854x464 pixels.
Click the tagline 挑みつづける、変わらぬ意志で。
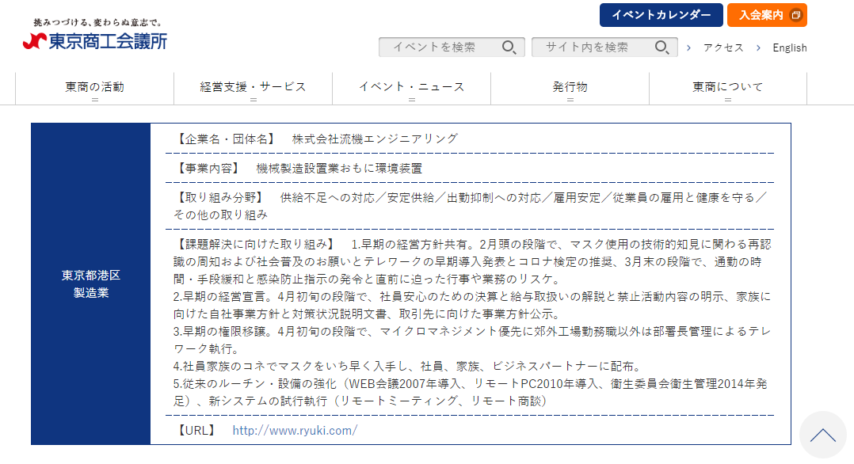[98, 22]
